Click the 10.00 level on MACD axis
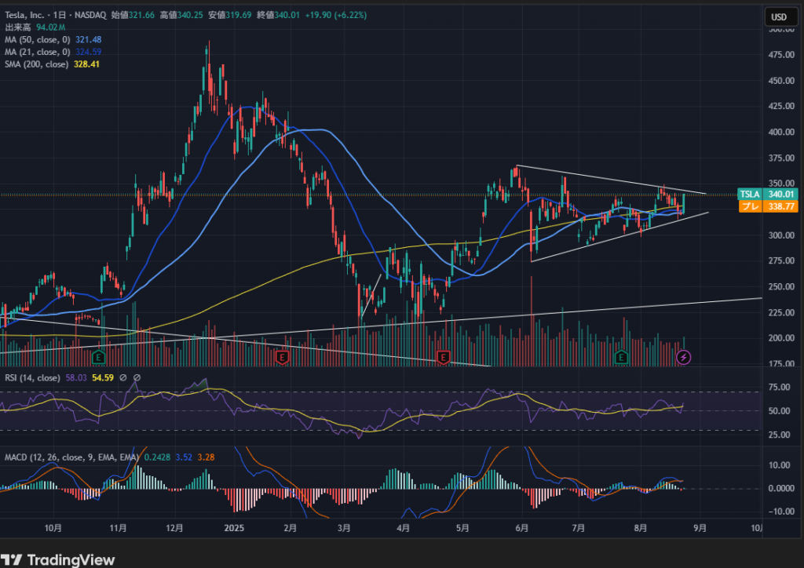This screenshot has height=568, width=804. pyautogui.click(x=780, y=465)
